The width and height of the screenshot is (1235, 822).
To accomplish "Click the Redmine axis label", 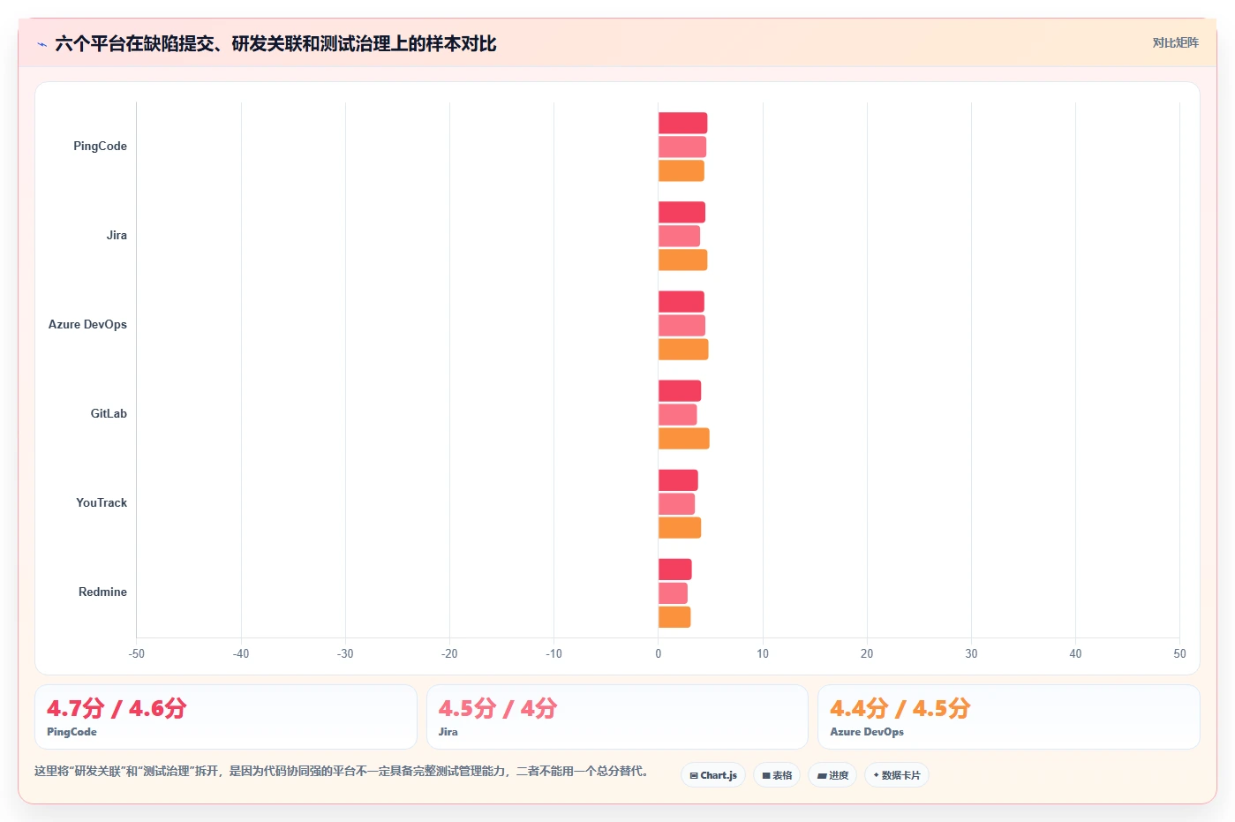I will pyautogui.click(x=102, y=592).
